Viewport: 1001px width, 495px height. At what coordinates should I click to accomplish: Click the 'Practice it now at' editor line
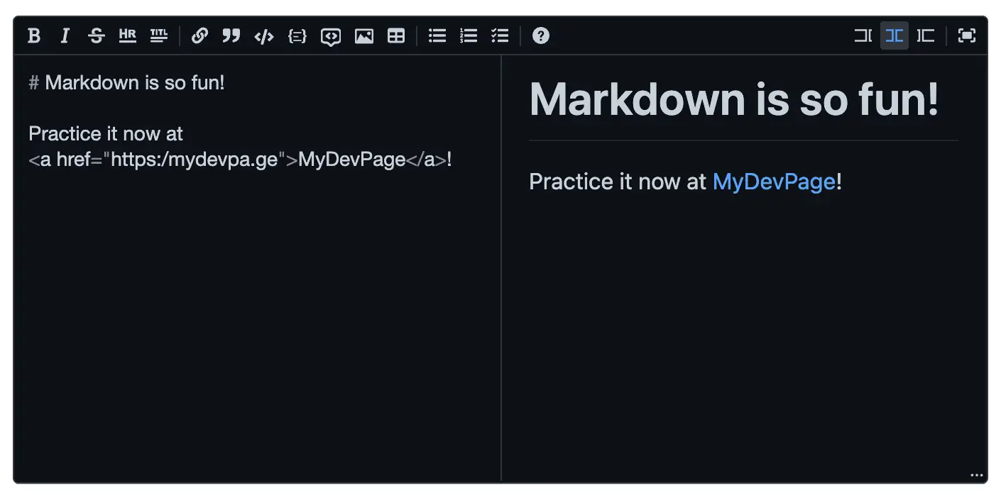106,134
